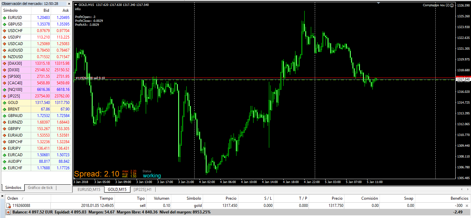Click the Spread: 2.10 indicator label

[97, 174]
